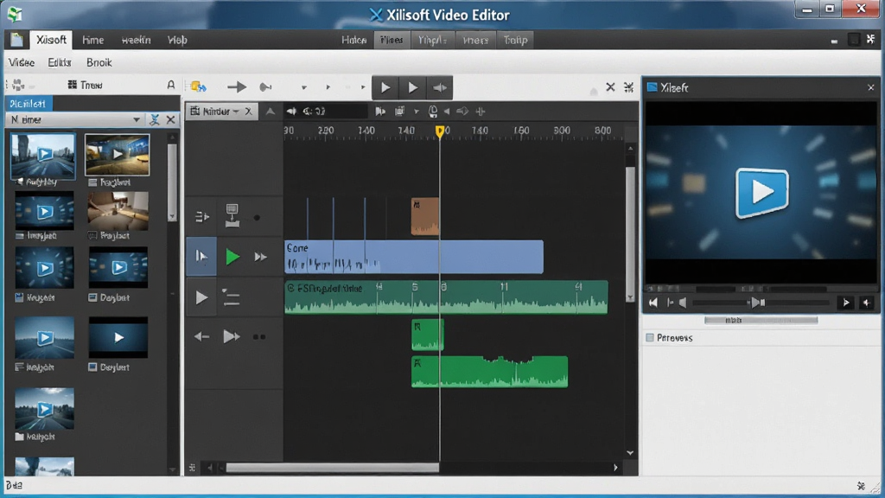Select the blue Come video clip
The image size is (885, 498).
coord(414,257)
